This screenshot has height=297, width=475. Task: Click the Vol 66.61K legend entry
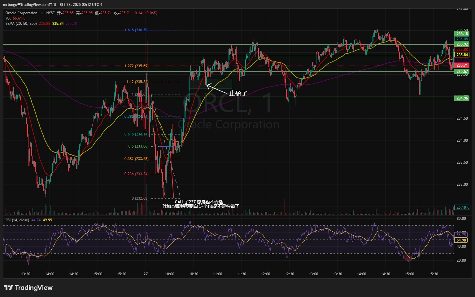click(x=15, y=18)
